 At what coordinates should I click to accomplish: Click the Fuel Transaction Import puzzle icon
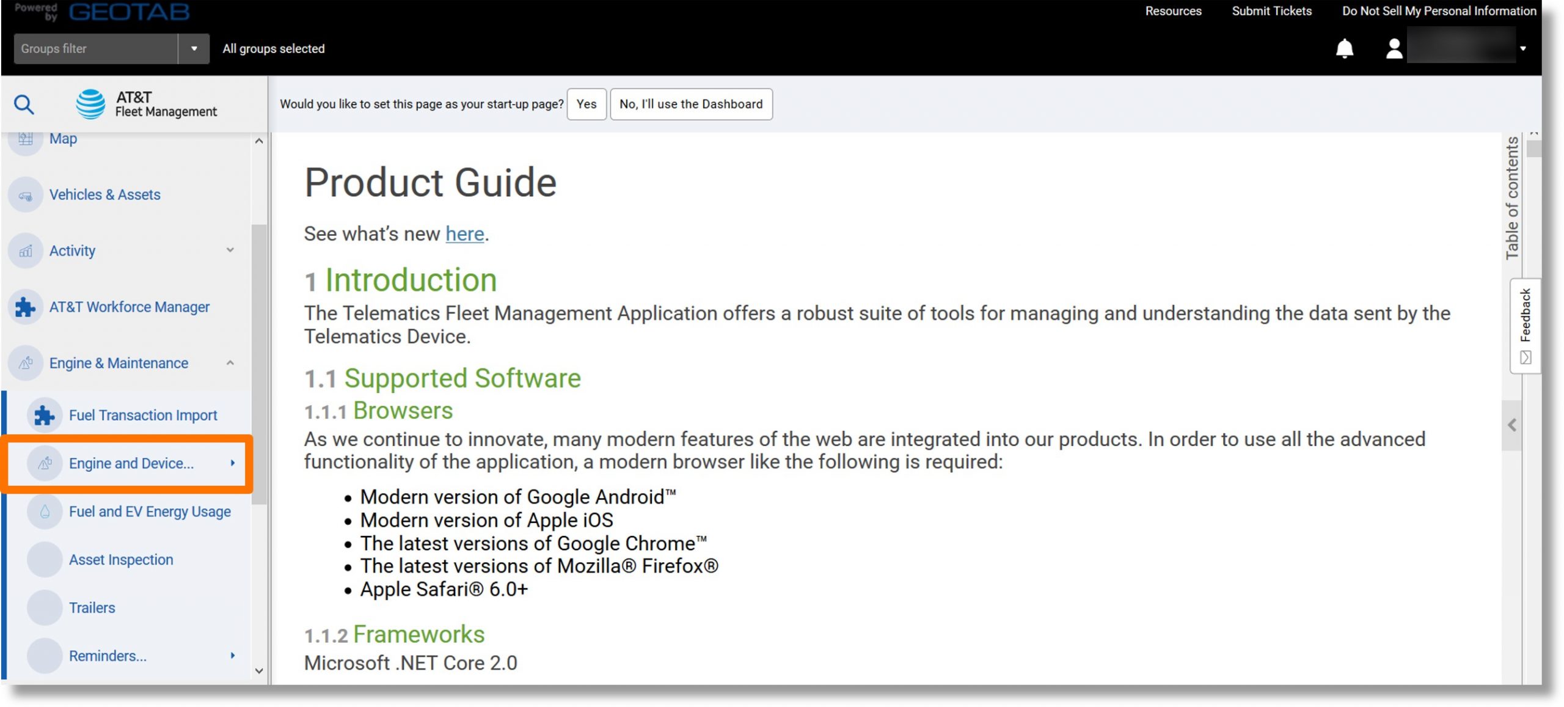click(x=44, y=416)
